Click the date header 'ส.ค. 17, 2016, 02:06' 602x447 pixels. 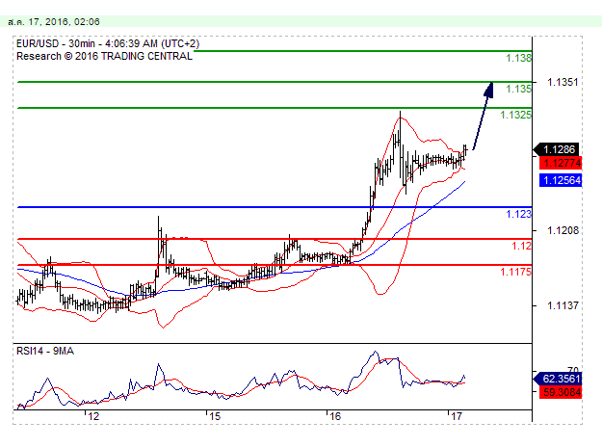[54, 22]
